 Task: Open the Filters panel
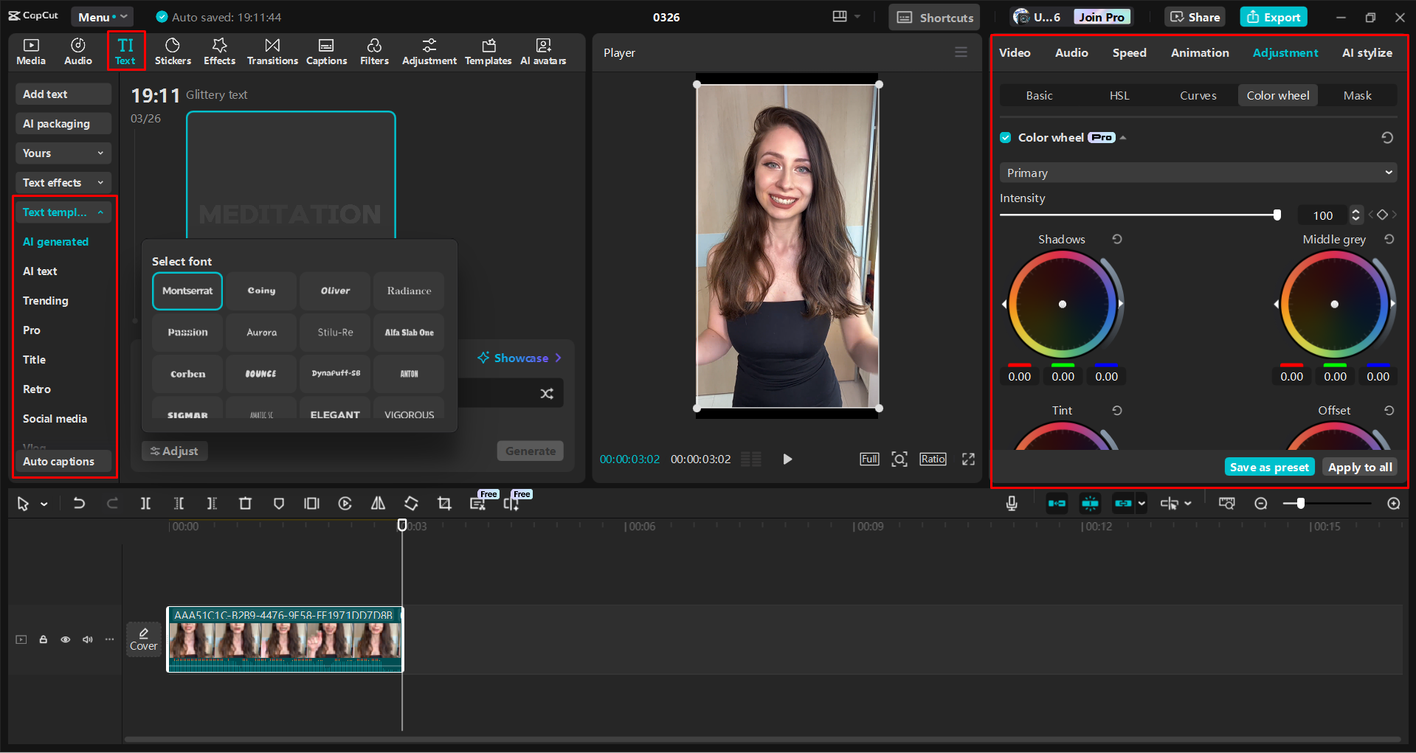pos(374,52)
